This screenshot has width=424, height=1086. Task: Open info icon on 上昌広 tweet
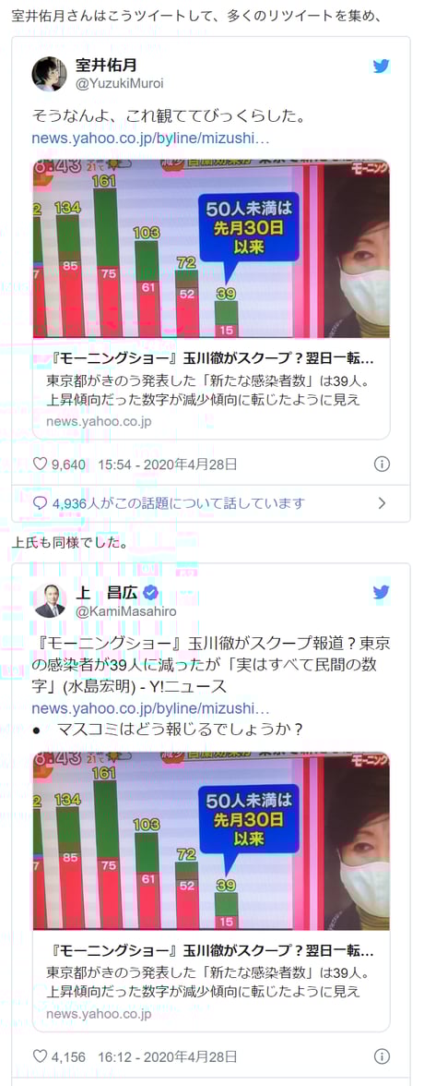[382, 1056]
